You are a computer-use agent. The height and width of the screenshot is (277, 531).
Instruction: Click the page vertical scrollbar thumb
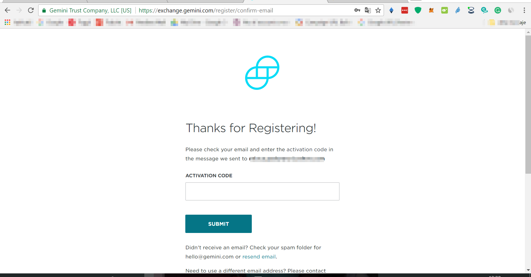pyautogui.click(x=528, y=104)
